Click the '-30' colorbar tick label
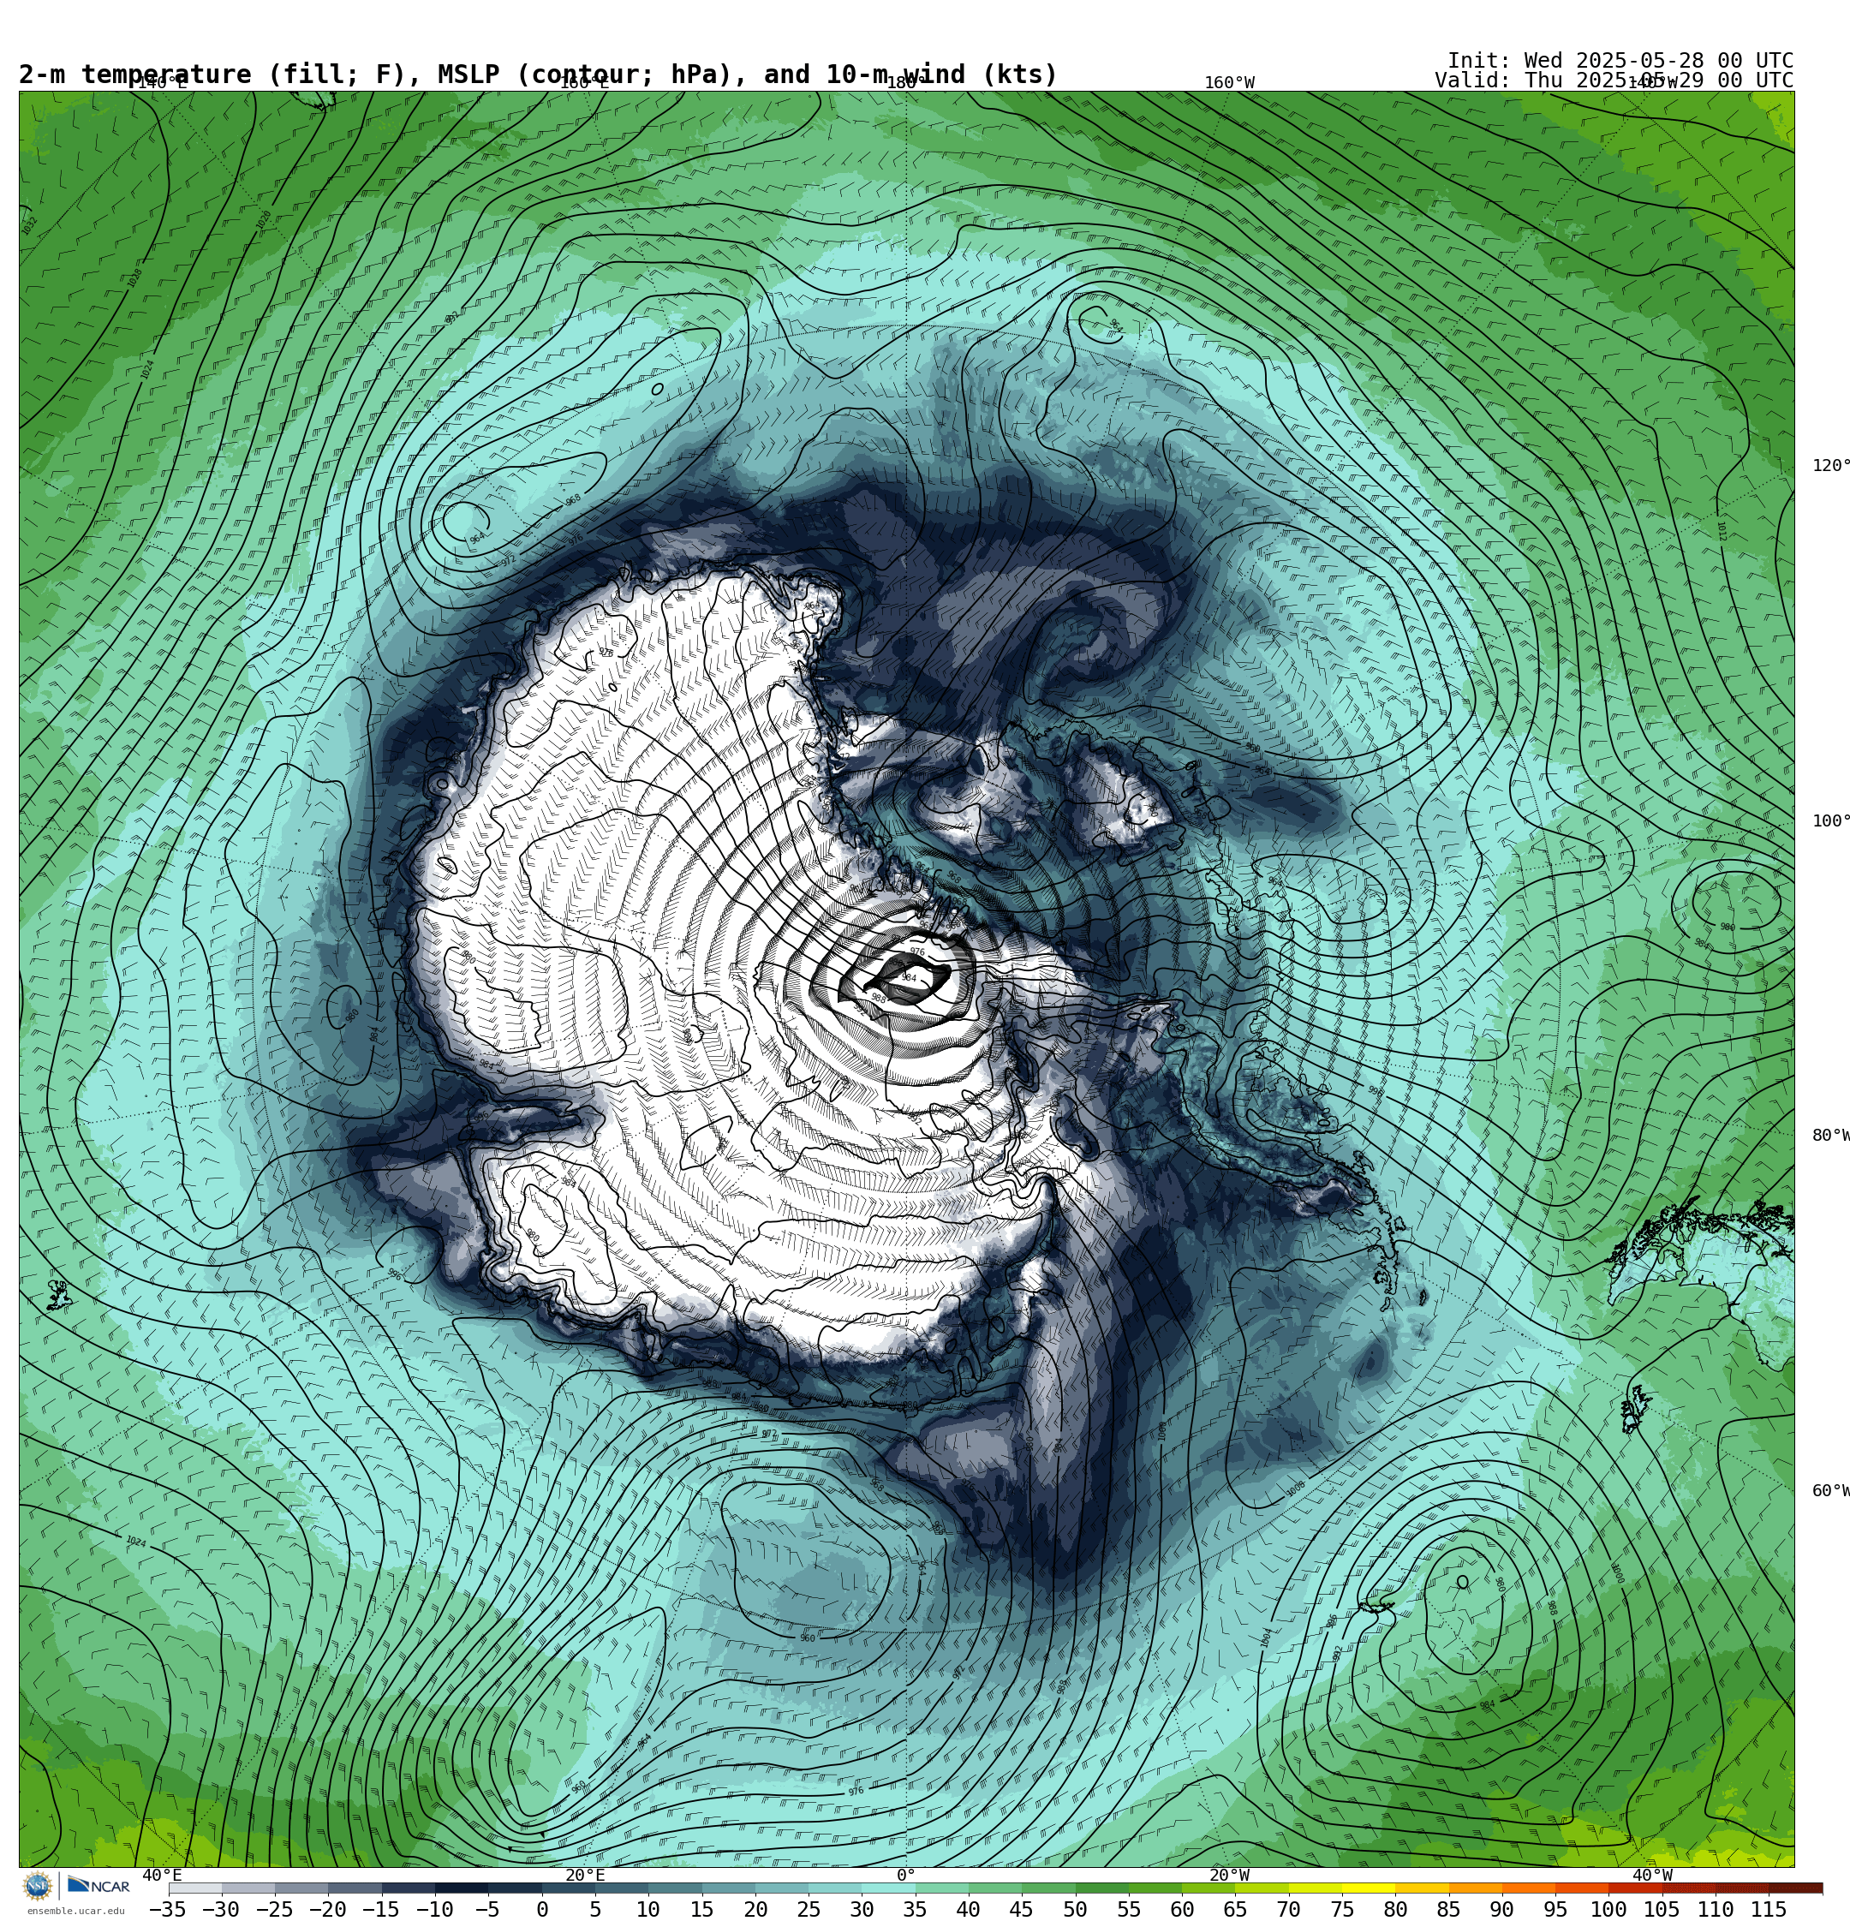 (221, 1909)
